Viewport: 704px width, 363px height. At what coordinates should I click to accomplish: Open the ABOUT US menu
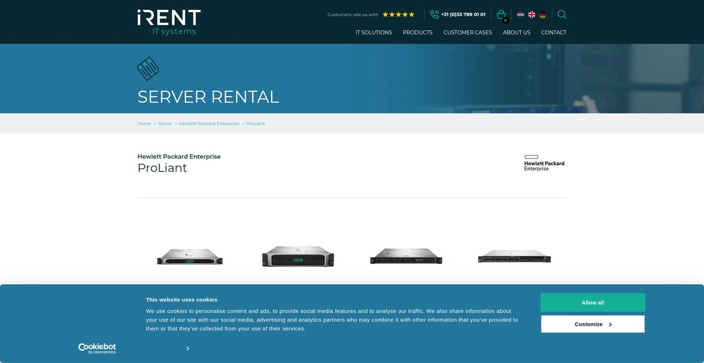[516, 33]
